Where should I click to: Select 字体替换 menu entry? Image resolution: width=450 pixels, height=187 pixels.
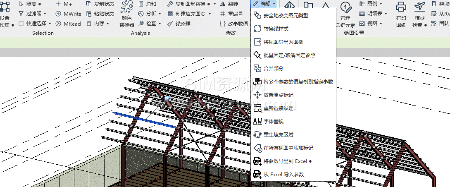click(x=274, y=121)
